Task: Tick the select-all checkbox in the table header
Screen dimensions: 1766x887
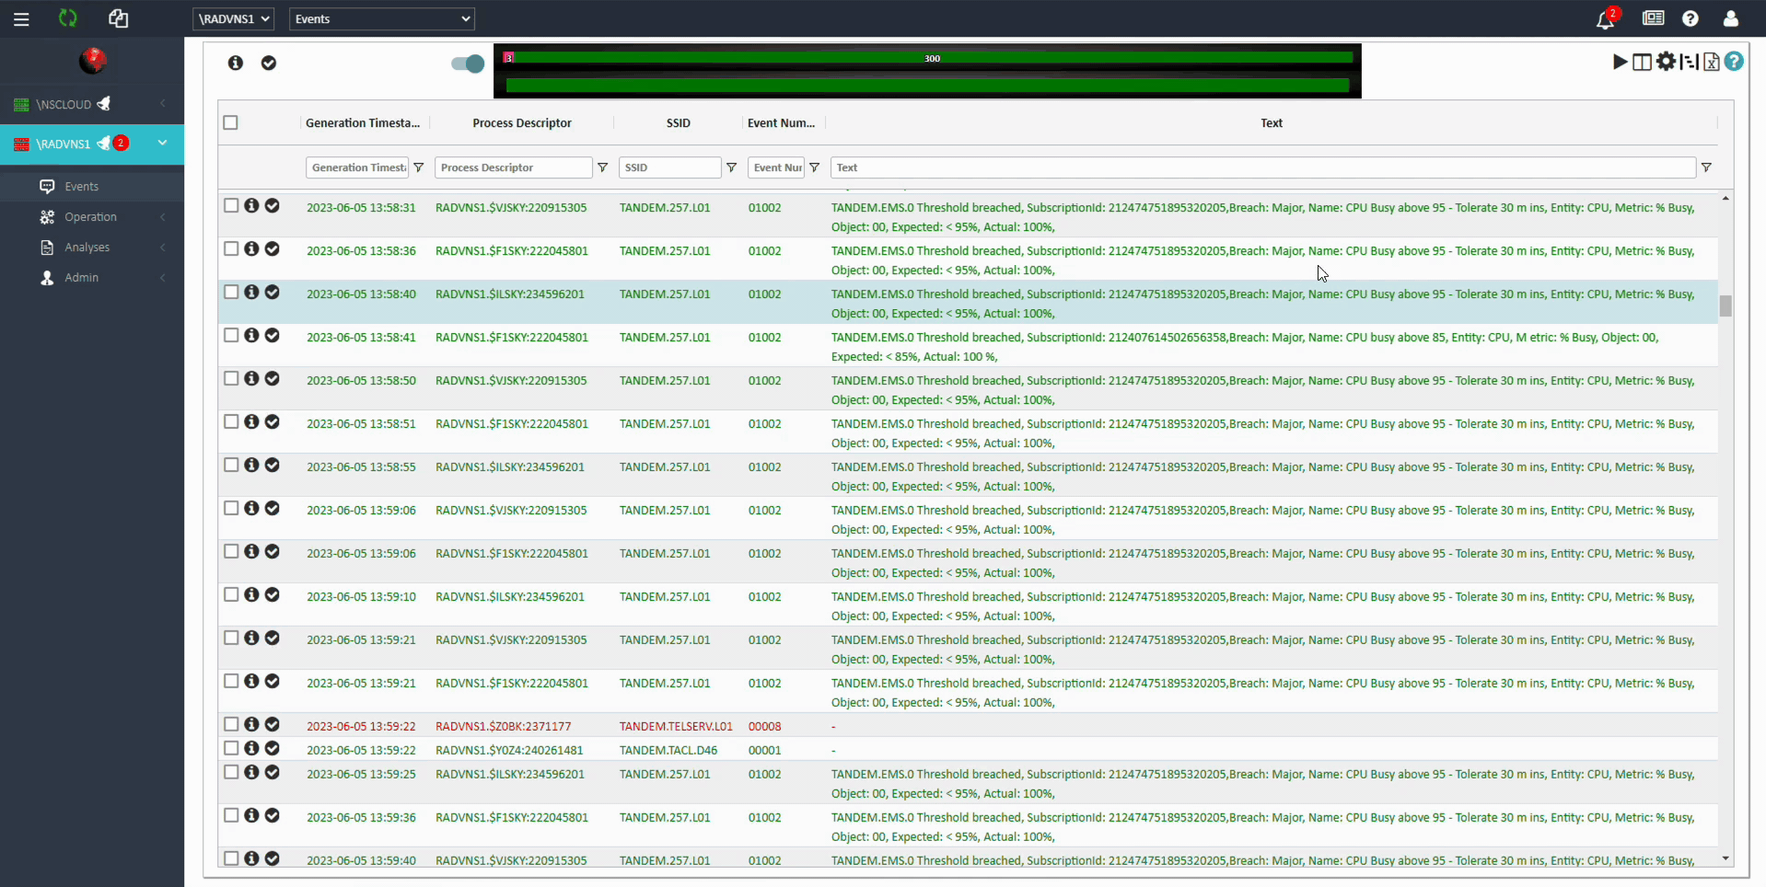Action: [x=231, y=122]
